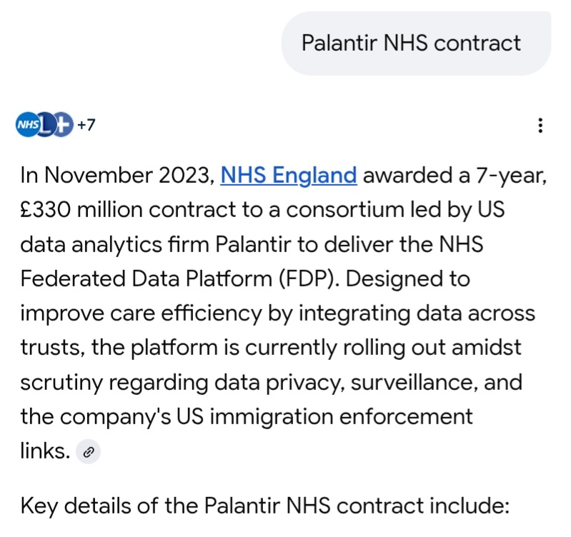The height and width of the screenshot is (537, 571).
Task: Expand the +7 additional sources count
Action: click(x=86, y=125)
